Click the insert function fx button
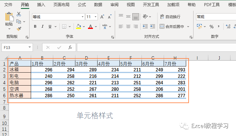The width and height of the screenshot is (236, 136). pyautogui.click(x=70, y=48)
